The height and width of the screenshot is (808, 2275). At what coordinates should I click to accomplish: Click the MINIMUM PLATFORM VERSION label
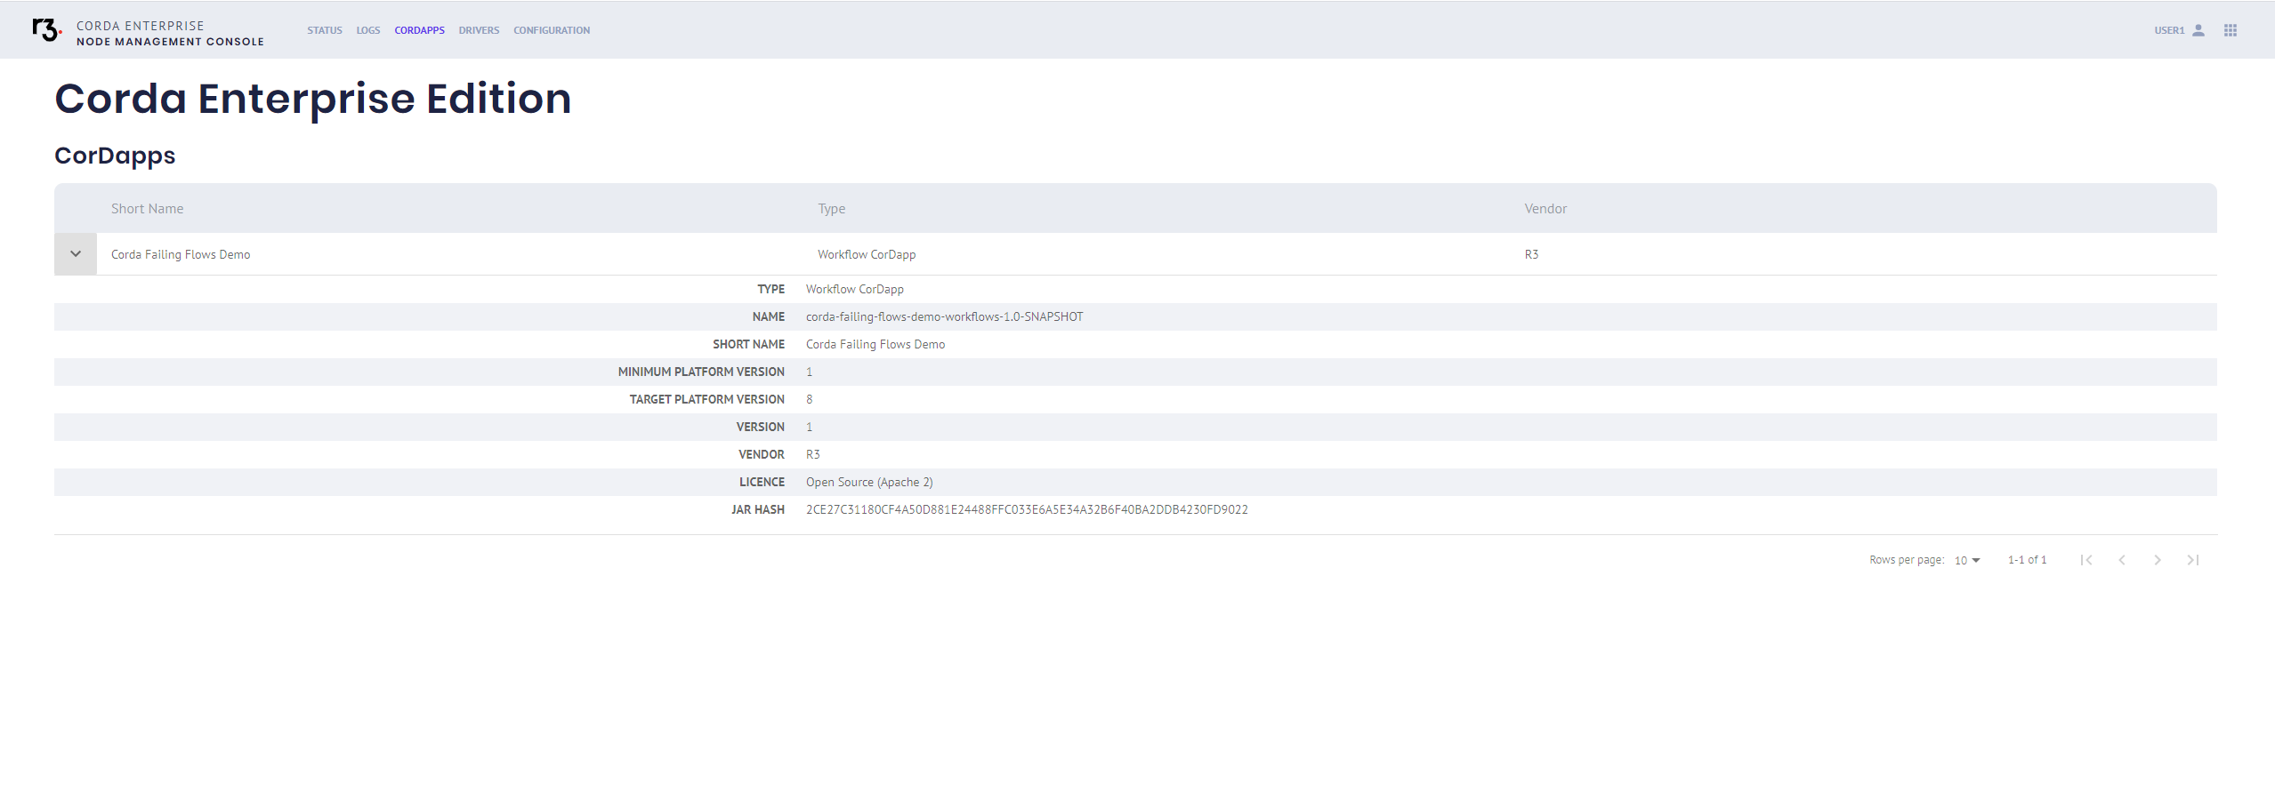pyautogui.click(x=701, y=372)
